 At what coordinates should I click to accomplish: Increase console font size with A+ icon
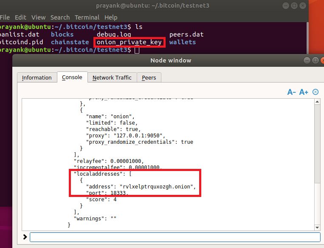click(304, 92)
